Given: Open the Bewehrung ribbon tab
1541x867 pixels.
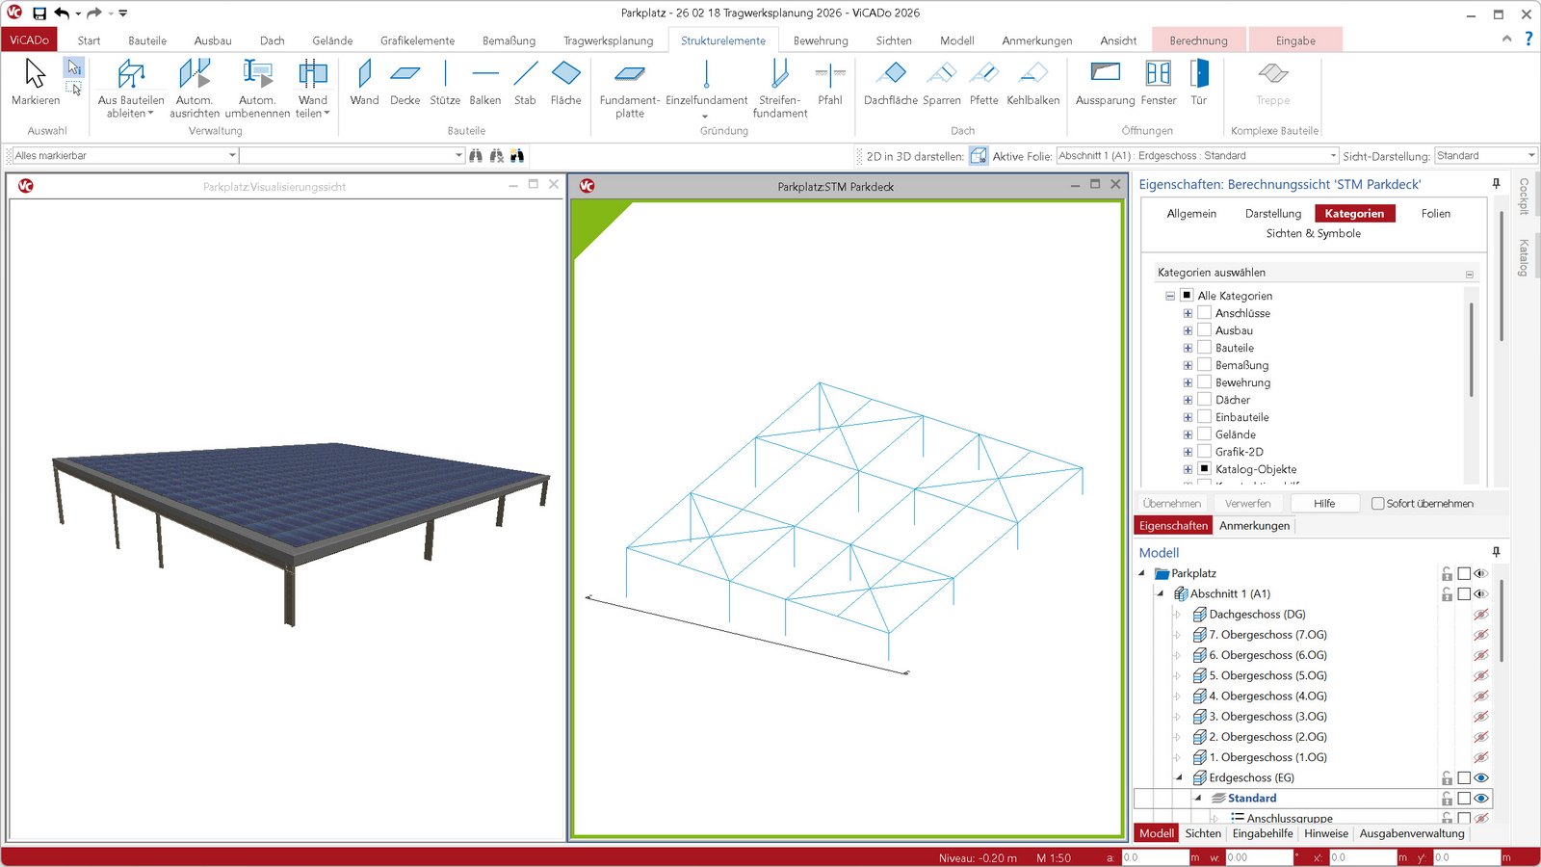Looking at the screenshot, I should click(821, 40).
